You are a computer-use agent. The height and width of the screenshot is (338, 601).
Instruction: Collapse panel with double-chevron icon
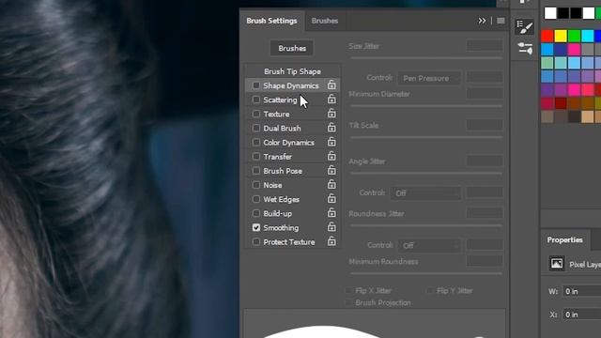[x=482, y=21]
